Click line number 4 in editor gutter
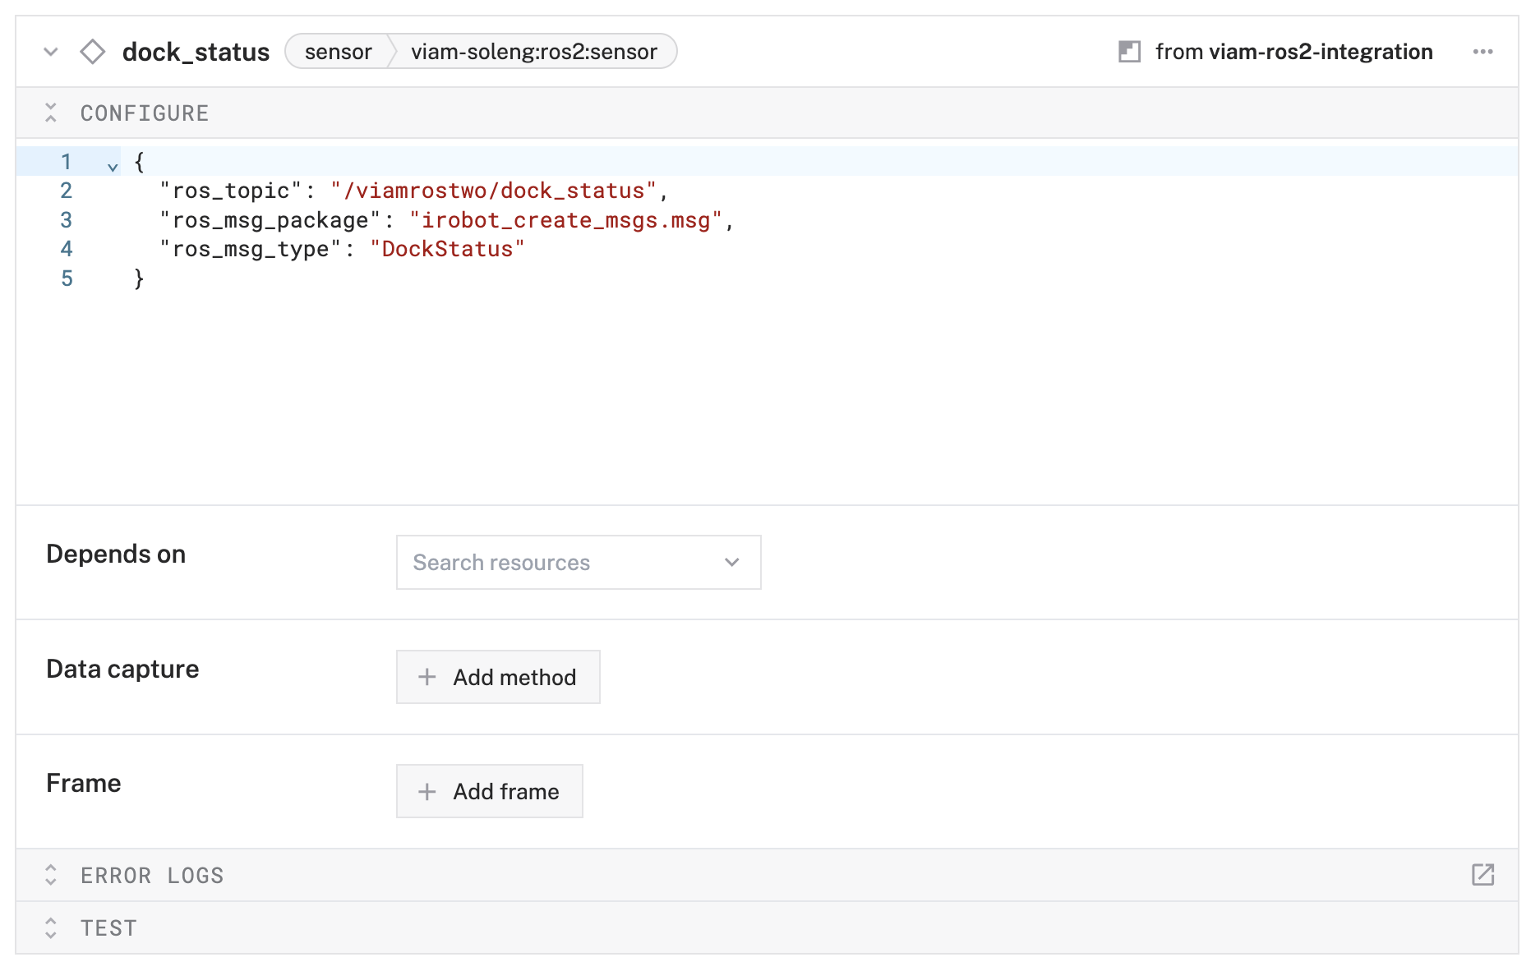The width and height of the screenshot is (1540, 971). click(67, 249)
